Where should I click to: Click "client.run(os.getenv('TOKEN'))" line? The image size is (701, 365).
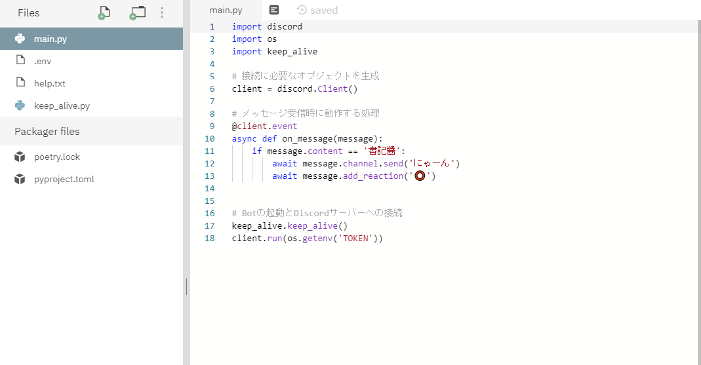307,238
